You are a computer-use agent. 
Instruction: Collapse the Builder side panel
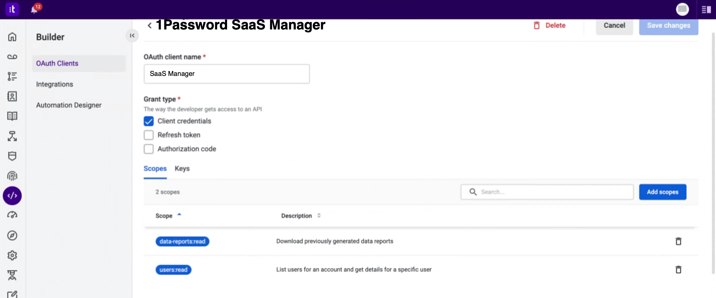tap(132, 36)
